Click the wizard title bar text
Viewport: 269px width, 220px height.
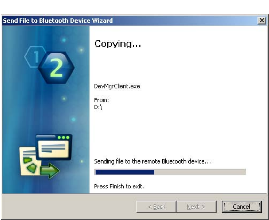pyautogui.click(x=58, y=20)
